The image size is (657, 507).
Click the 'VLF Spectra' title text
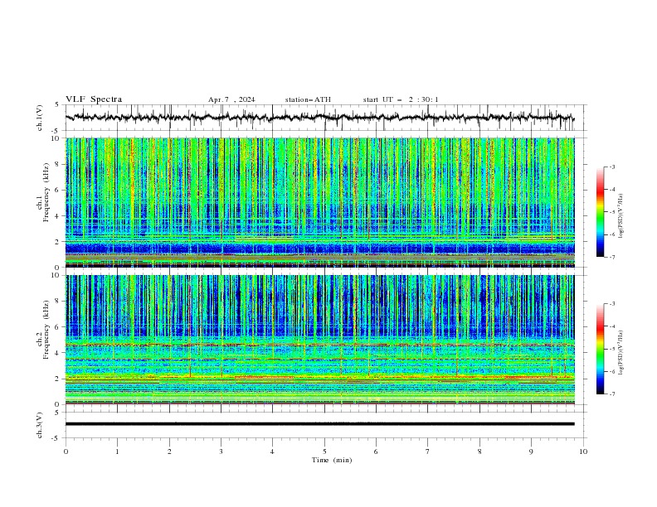pos(94,99)
